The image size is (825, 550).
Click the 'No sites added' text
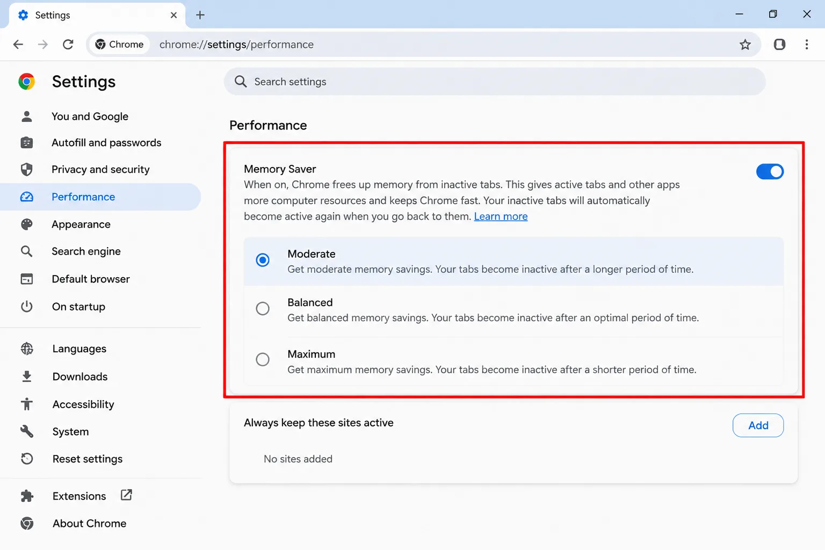coord(298,459)
